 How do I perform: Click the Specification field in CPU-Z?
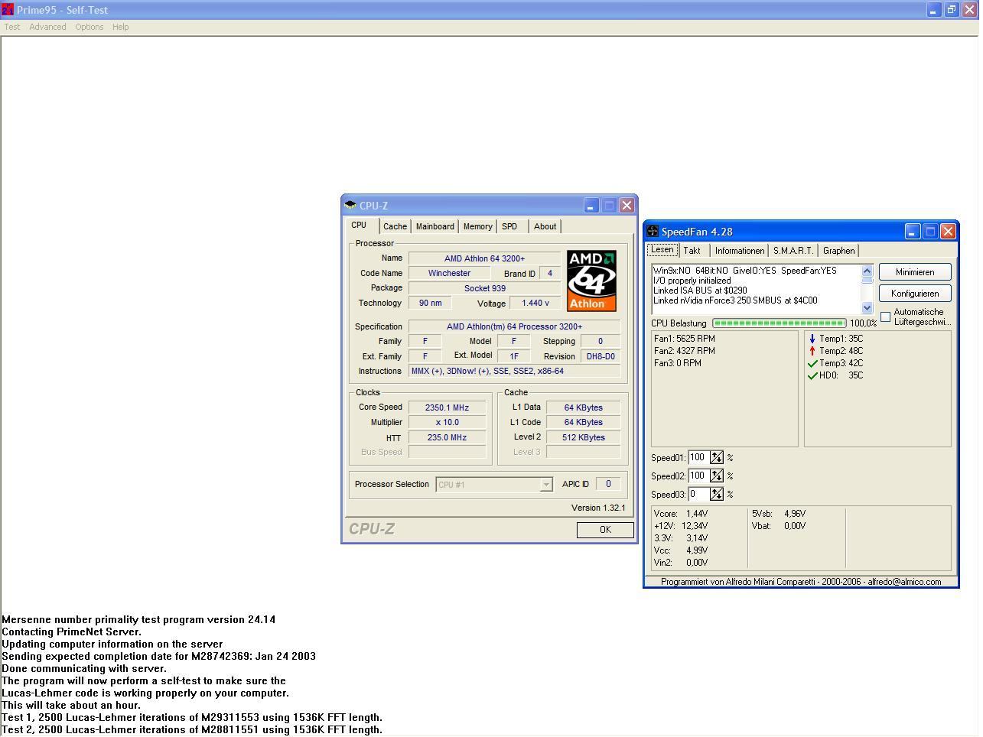(514, 326)
